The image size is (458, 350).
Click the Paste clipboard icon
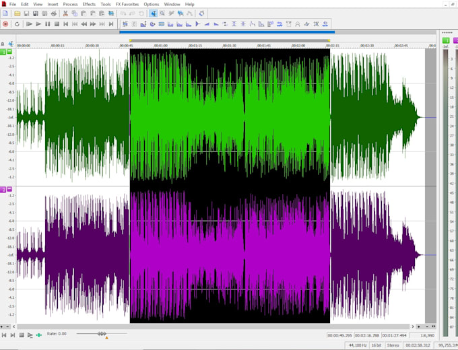point(84,13)
